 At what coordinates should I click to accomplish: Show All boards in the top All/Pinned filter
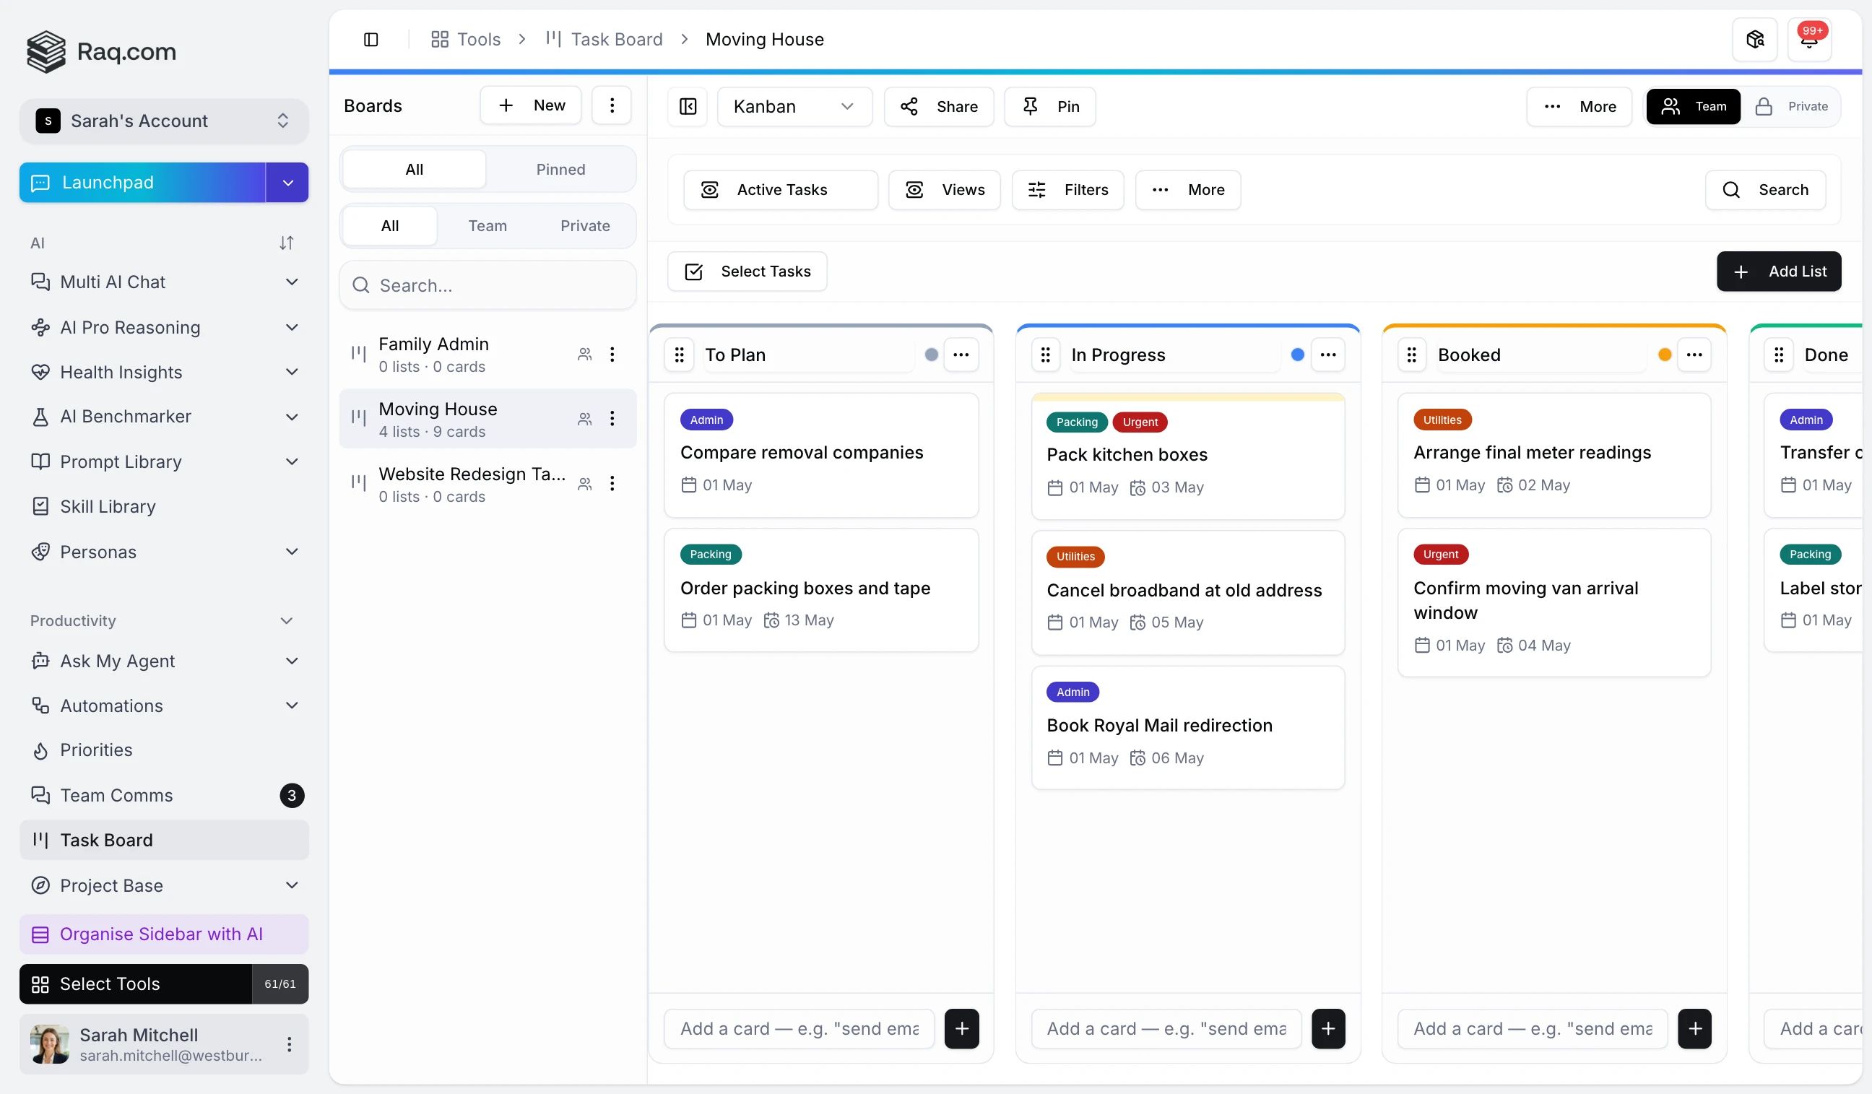click(414, 170)
